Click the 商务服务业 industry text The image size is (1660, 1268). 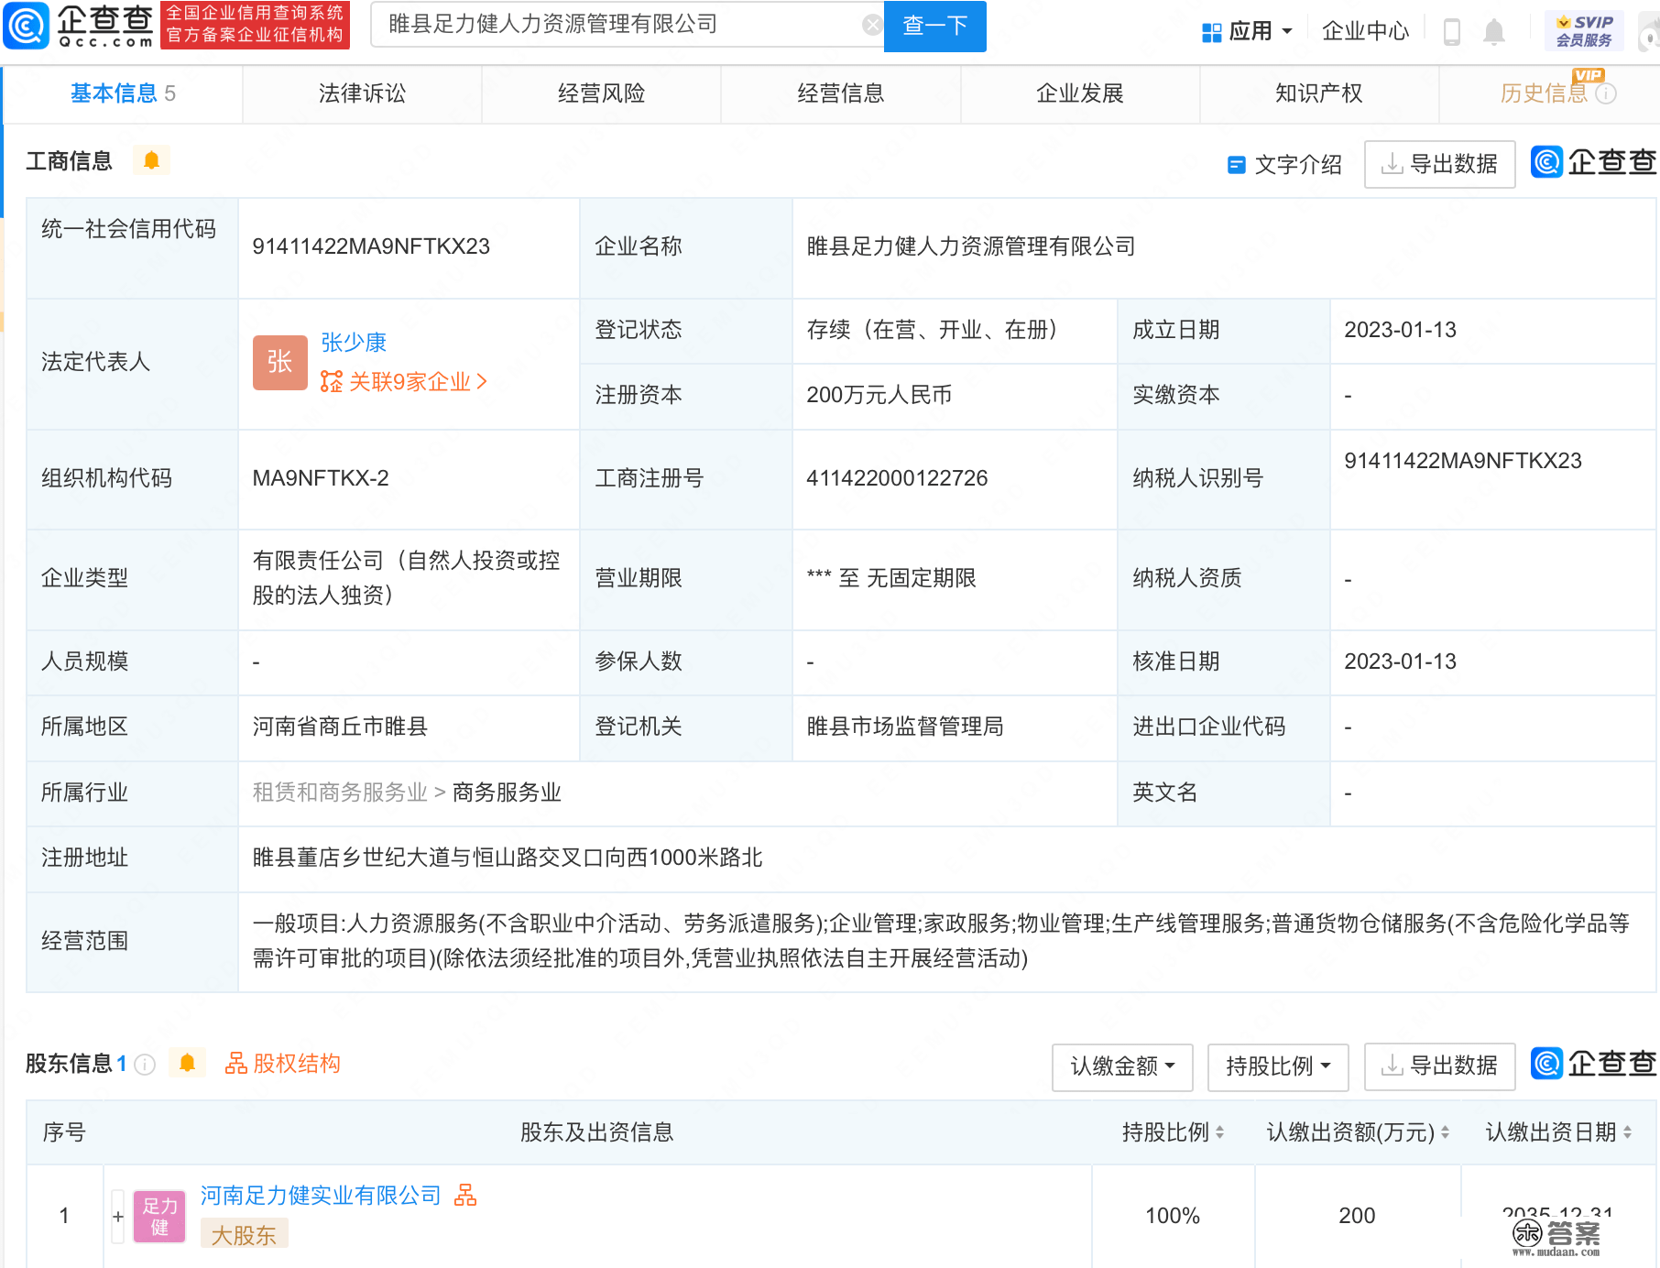[507, 792]
